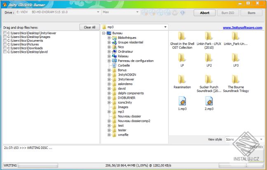Select the tester folder in tree
Screen dimensions: 267x170
point(122,130)
